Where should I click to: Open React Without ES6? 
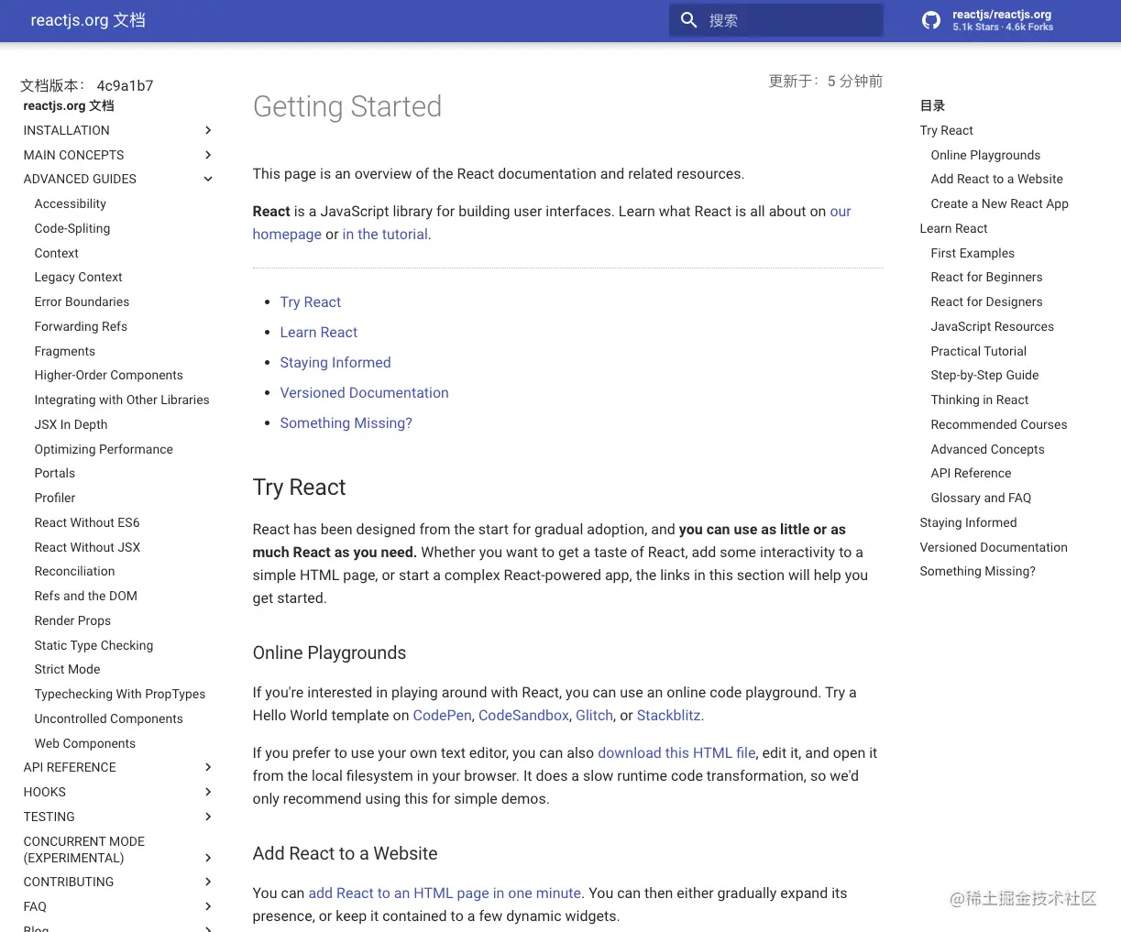(86, 522)
